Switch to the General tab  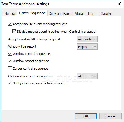10,14
